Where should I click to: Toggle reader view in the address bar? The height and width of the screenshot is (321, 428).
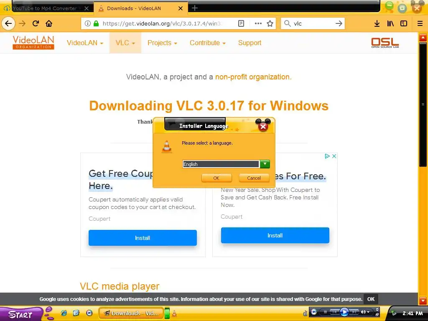tap(241, 23)
